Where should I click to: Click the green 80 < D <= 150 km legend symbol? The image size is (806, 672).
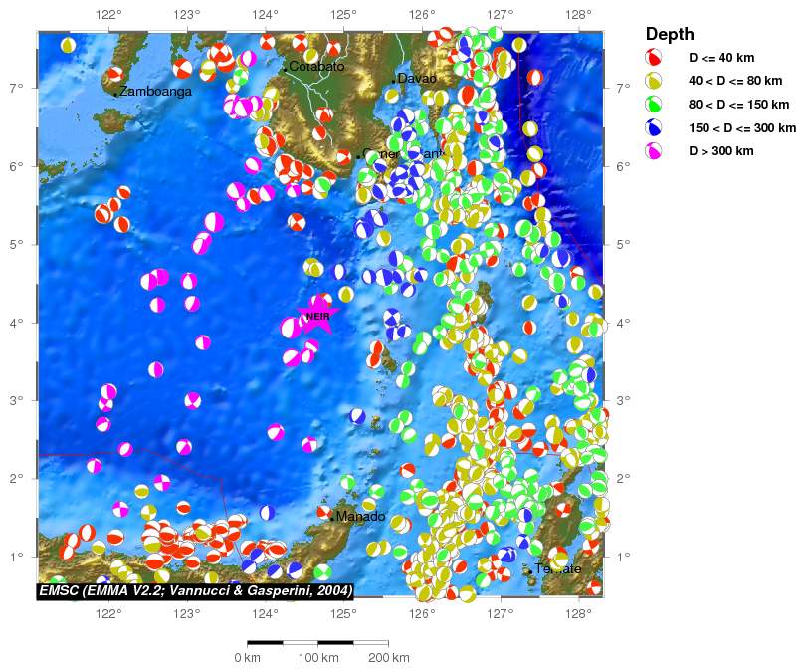(654, 105)
